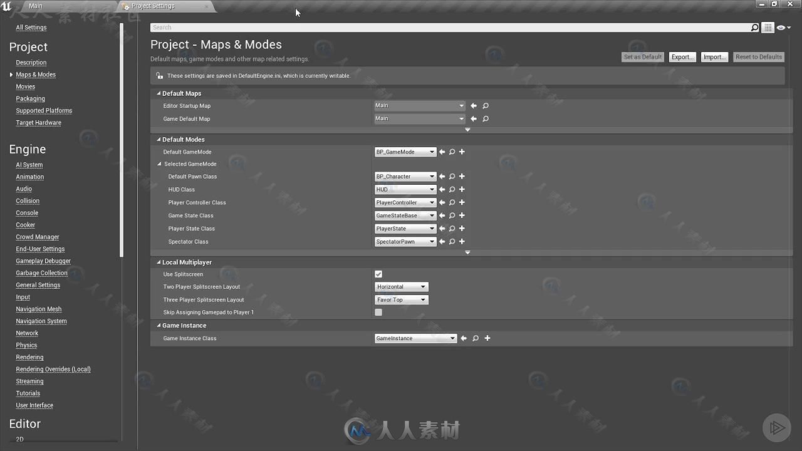
Task: Click the Export... button
Action: tap(682, 57)
